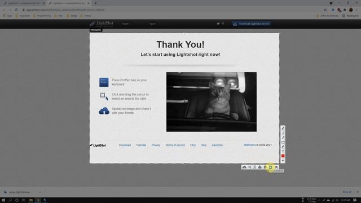The image size is (361, 203).
Task: Open File Explorer from the taskbar
Action: click(x=30, y=200)
